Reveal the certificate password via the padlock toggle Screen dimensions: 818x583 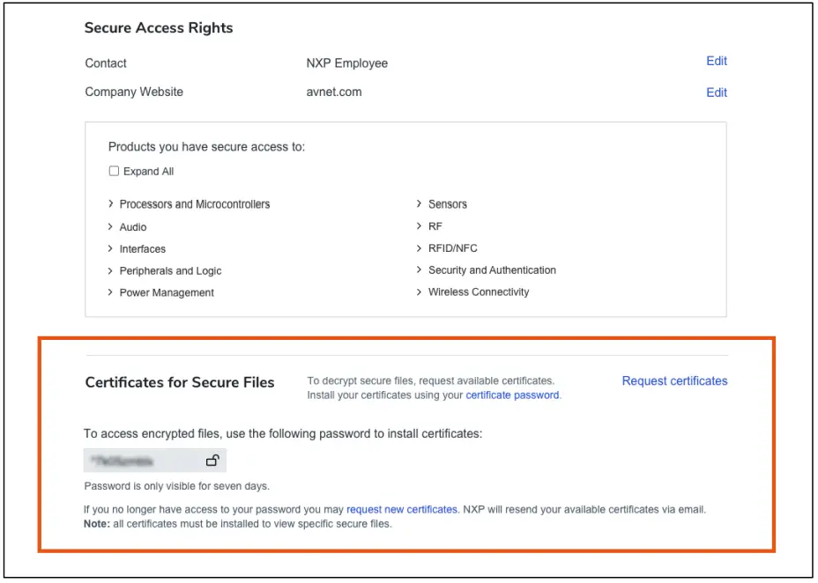pyautogui.click(x=211, y=460)
